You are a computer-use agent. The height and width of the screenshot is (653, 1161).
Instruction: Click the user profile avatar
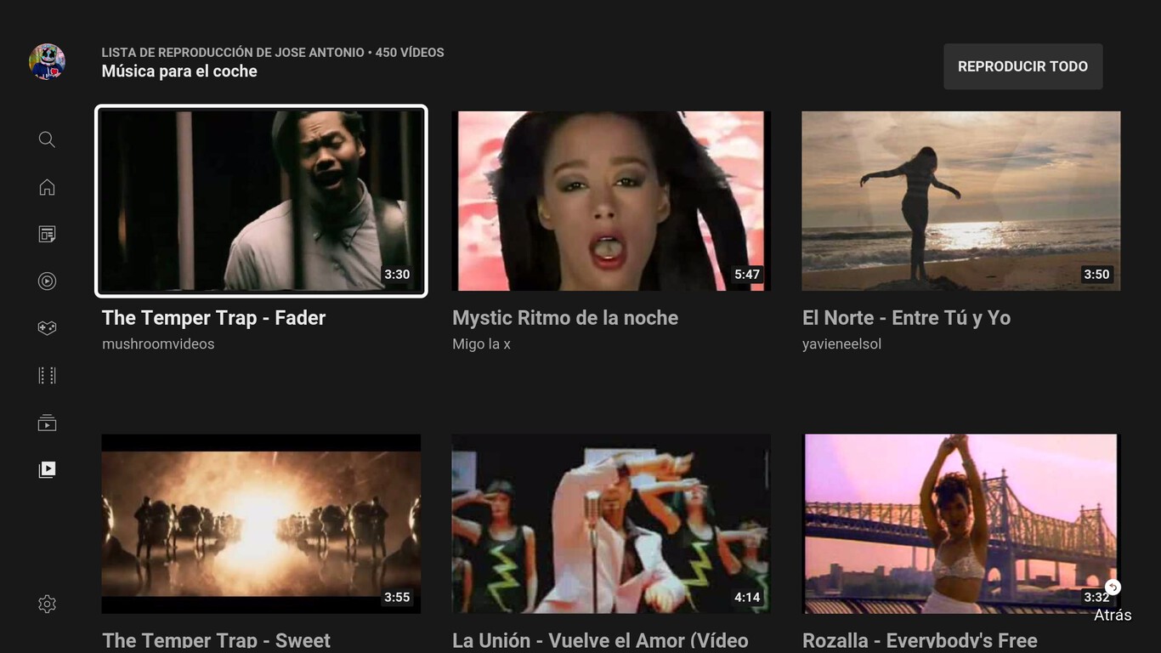click(x=47, y=62)
